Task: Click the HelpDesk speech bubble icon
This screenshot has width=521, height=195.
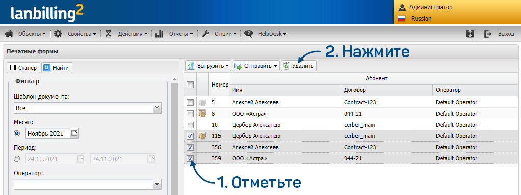Action: pos(249,34)
